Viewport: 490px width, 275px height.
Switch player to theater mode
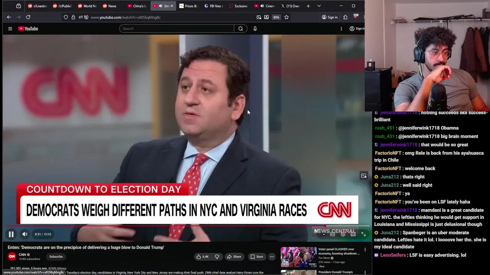[x=353, y=234]
